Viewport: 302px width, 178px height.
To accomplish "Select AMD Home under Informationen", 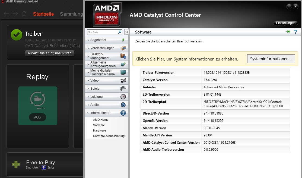I will click(101, 120).
